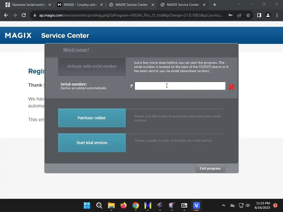Open volume control tray icon

coord(248,205)
